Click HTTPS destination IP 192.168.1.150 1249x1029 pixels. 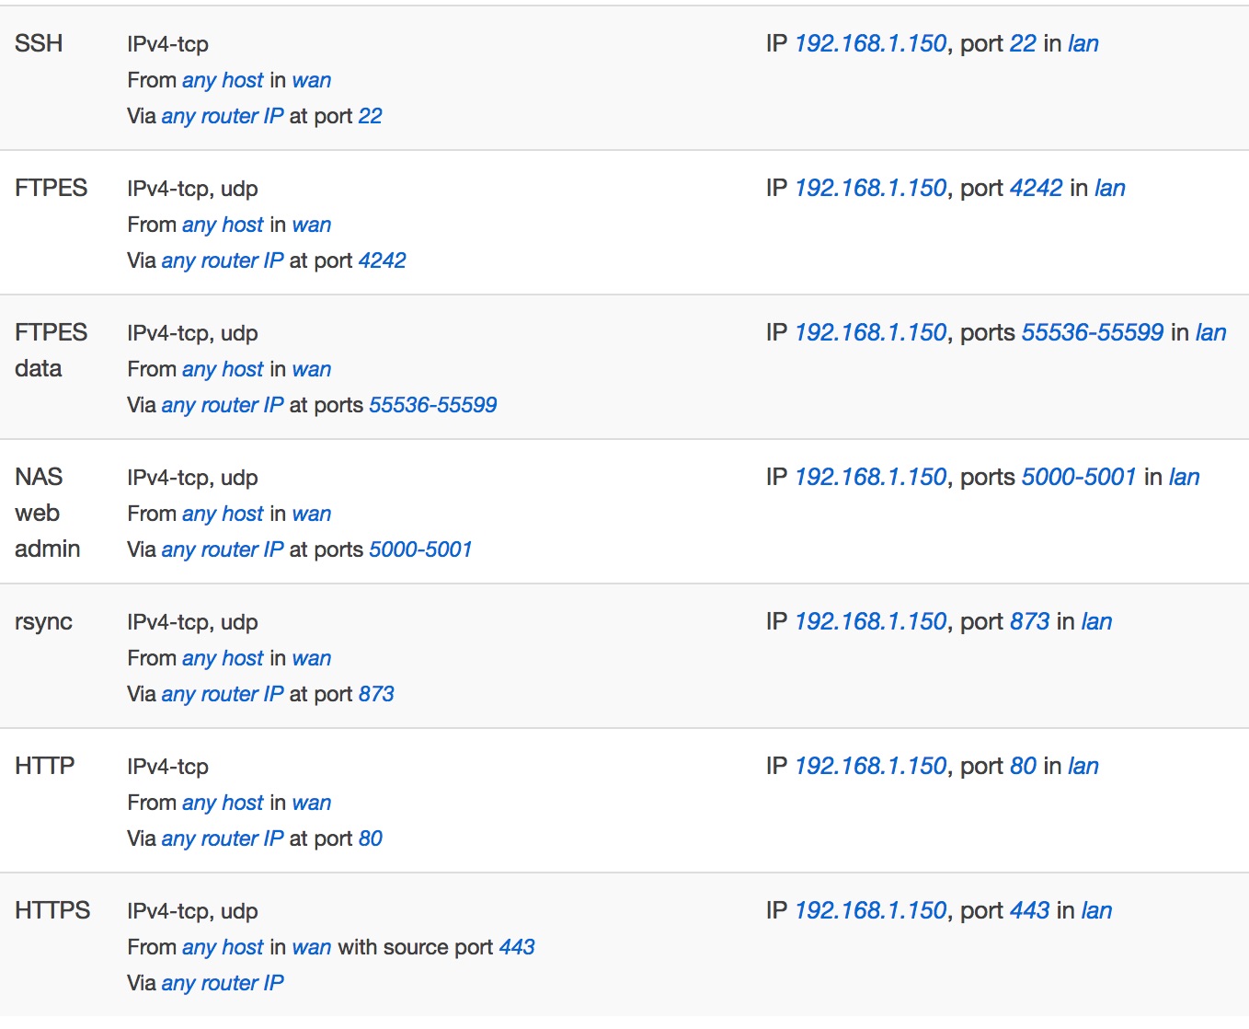coord(870,910)
